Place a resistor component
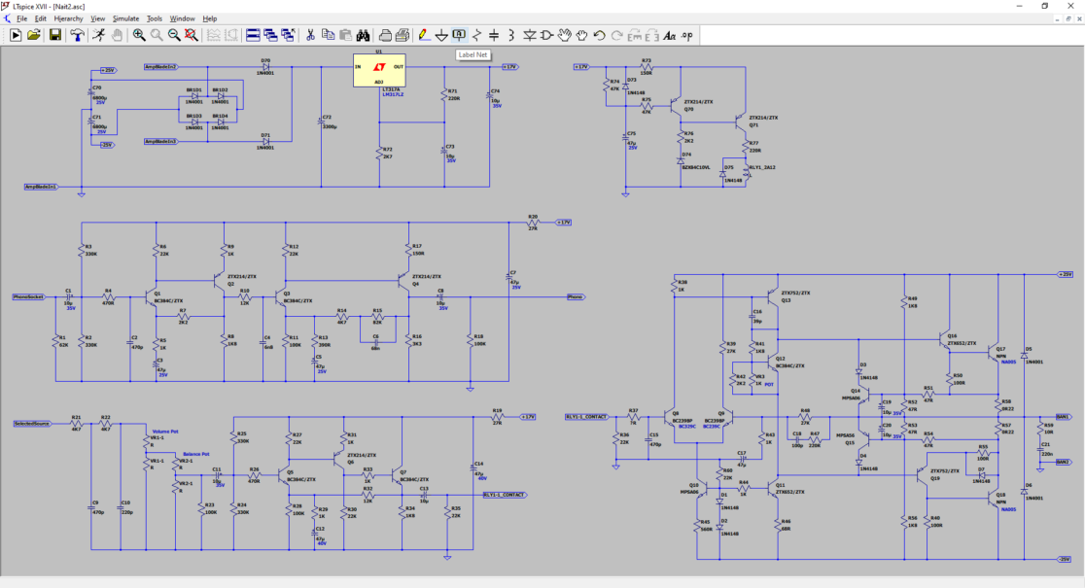This screenshot has height=588, width=1085. 475,37
